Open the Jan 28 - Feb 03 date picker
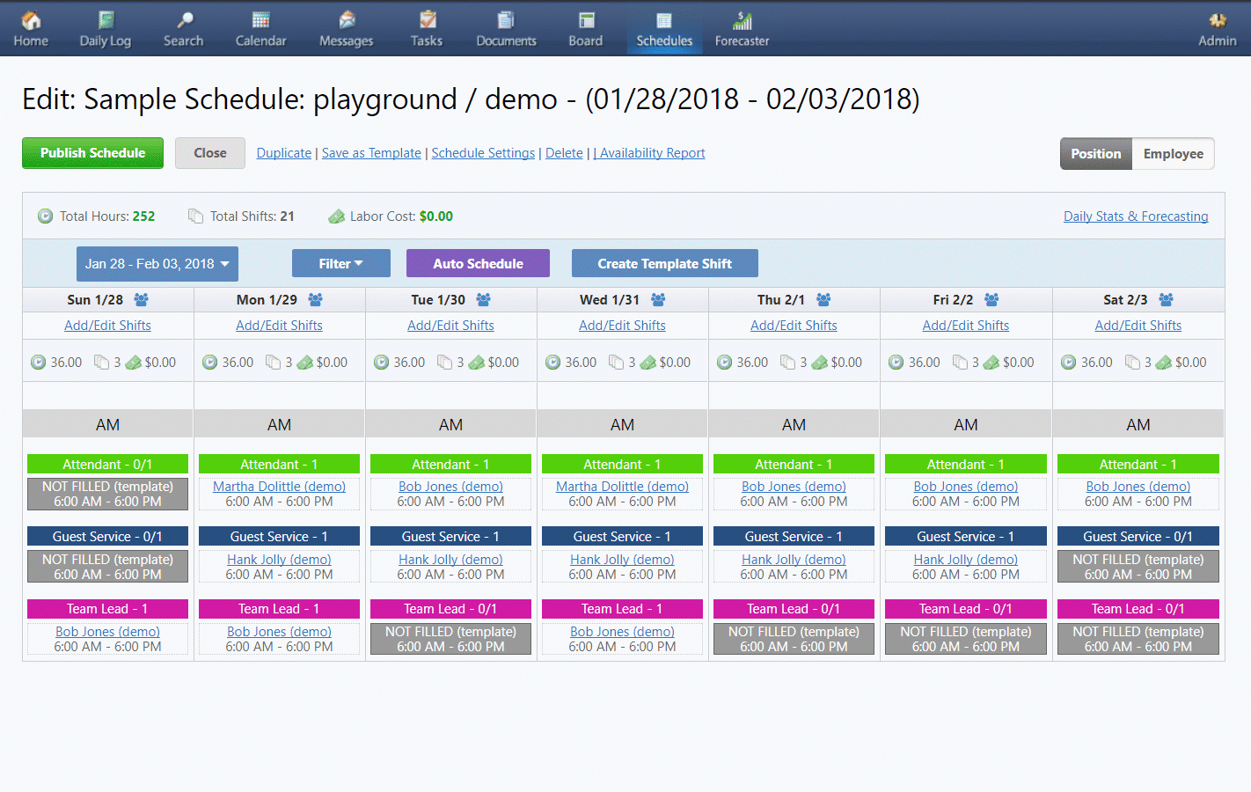This screenshot has height=792, width=1251. point(157,263)
